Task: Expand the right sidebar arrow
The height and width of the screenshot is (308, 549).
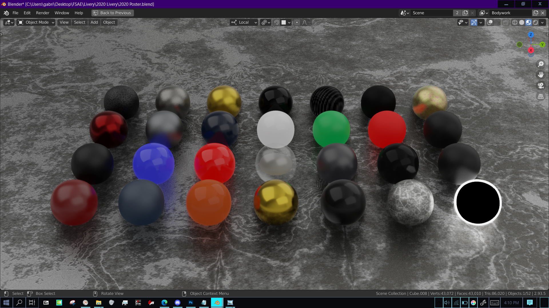Action: (547, 35)
